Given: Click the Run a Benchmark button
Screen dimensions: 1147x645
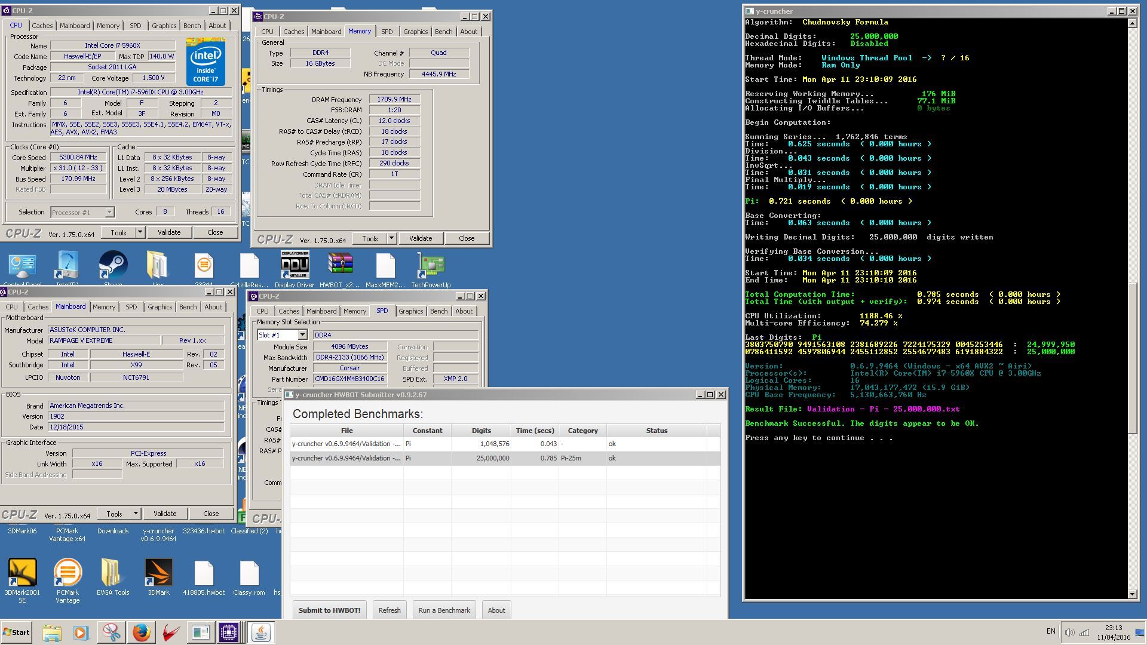Looking at the screenshot, I should [x=444, y=610].
